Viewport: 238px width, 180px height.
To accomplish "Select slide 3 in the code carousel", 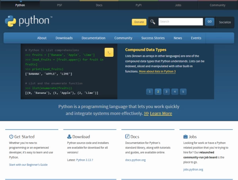I will pos(166,91).
